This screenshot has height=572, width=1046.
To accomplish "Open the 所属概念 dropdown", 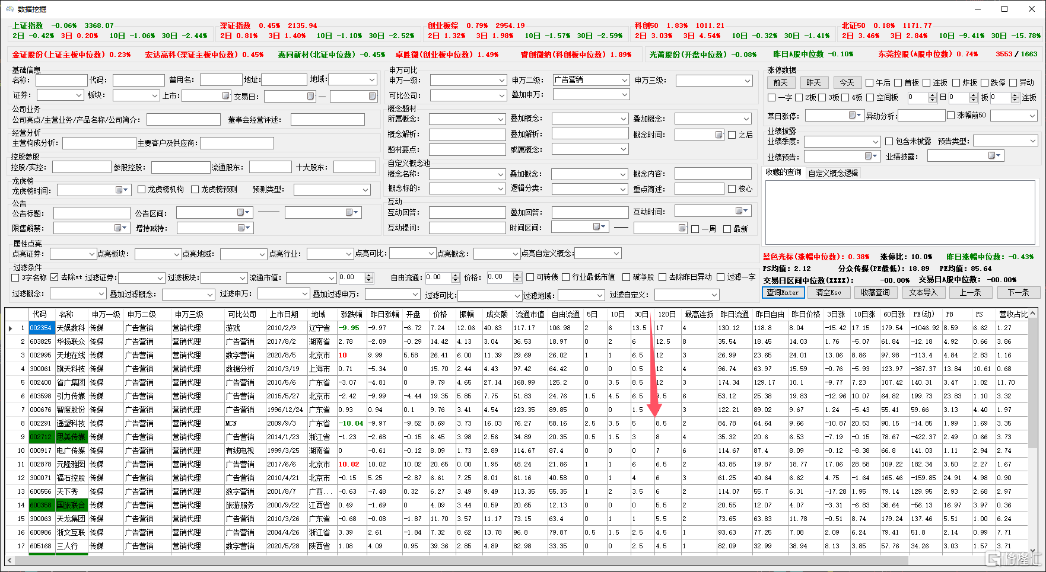I will pos(501,119).
